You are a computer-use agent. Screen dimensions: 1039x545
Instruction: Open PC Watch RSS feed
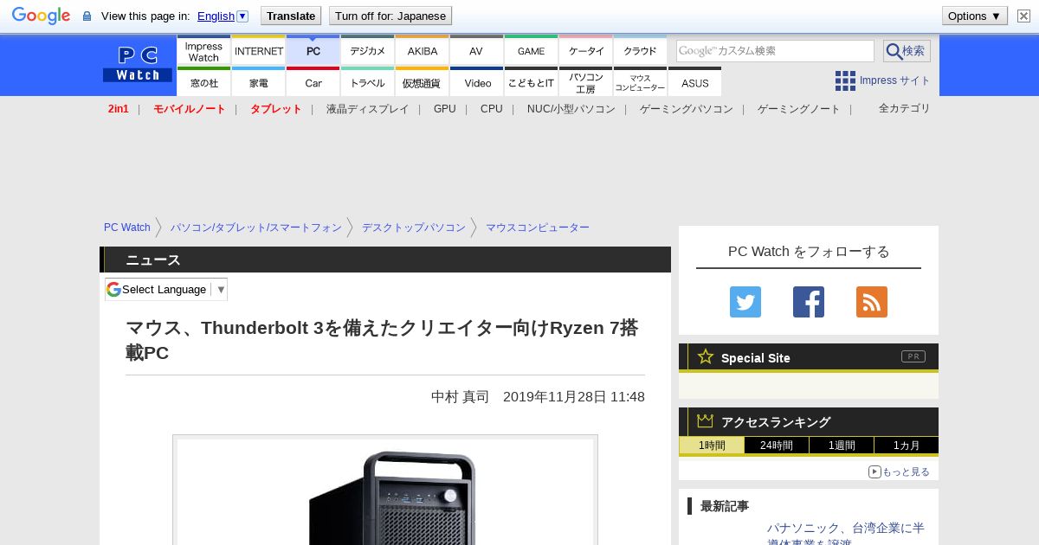(872, 302)
